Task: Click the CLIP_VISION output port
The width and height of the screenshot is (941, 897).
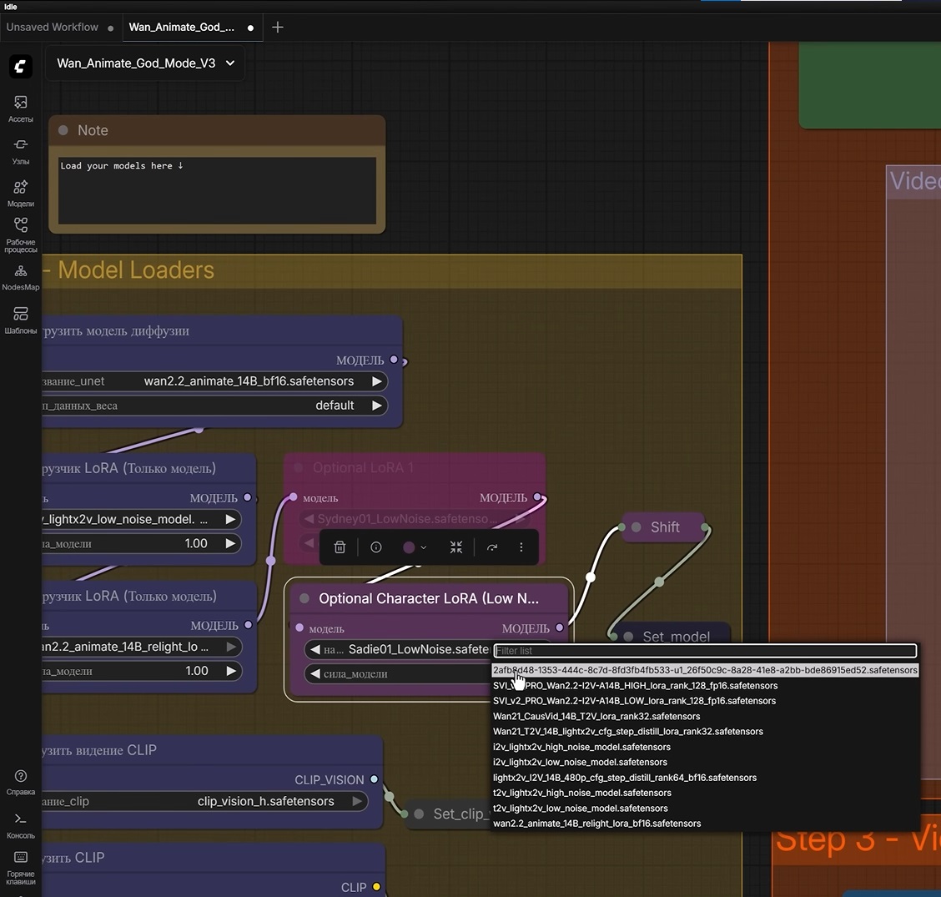Action: pyautogui.click(x=374, y=779)
